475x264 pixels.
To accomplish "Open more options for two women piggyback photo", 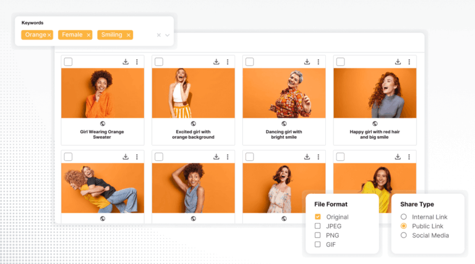I will [x=137, y=157].
